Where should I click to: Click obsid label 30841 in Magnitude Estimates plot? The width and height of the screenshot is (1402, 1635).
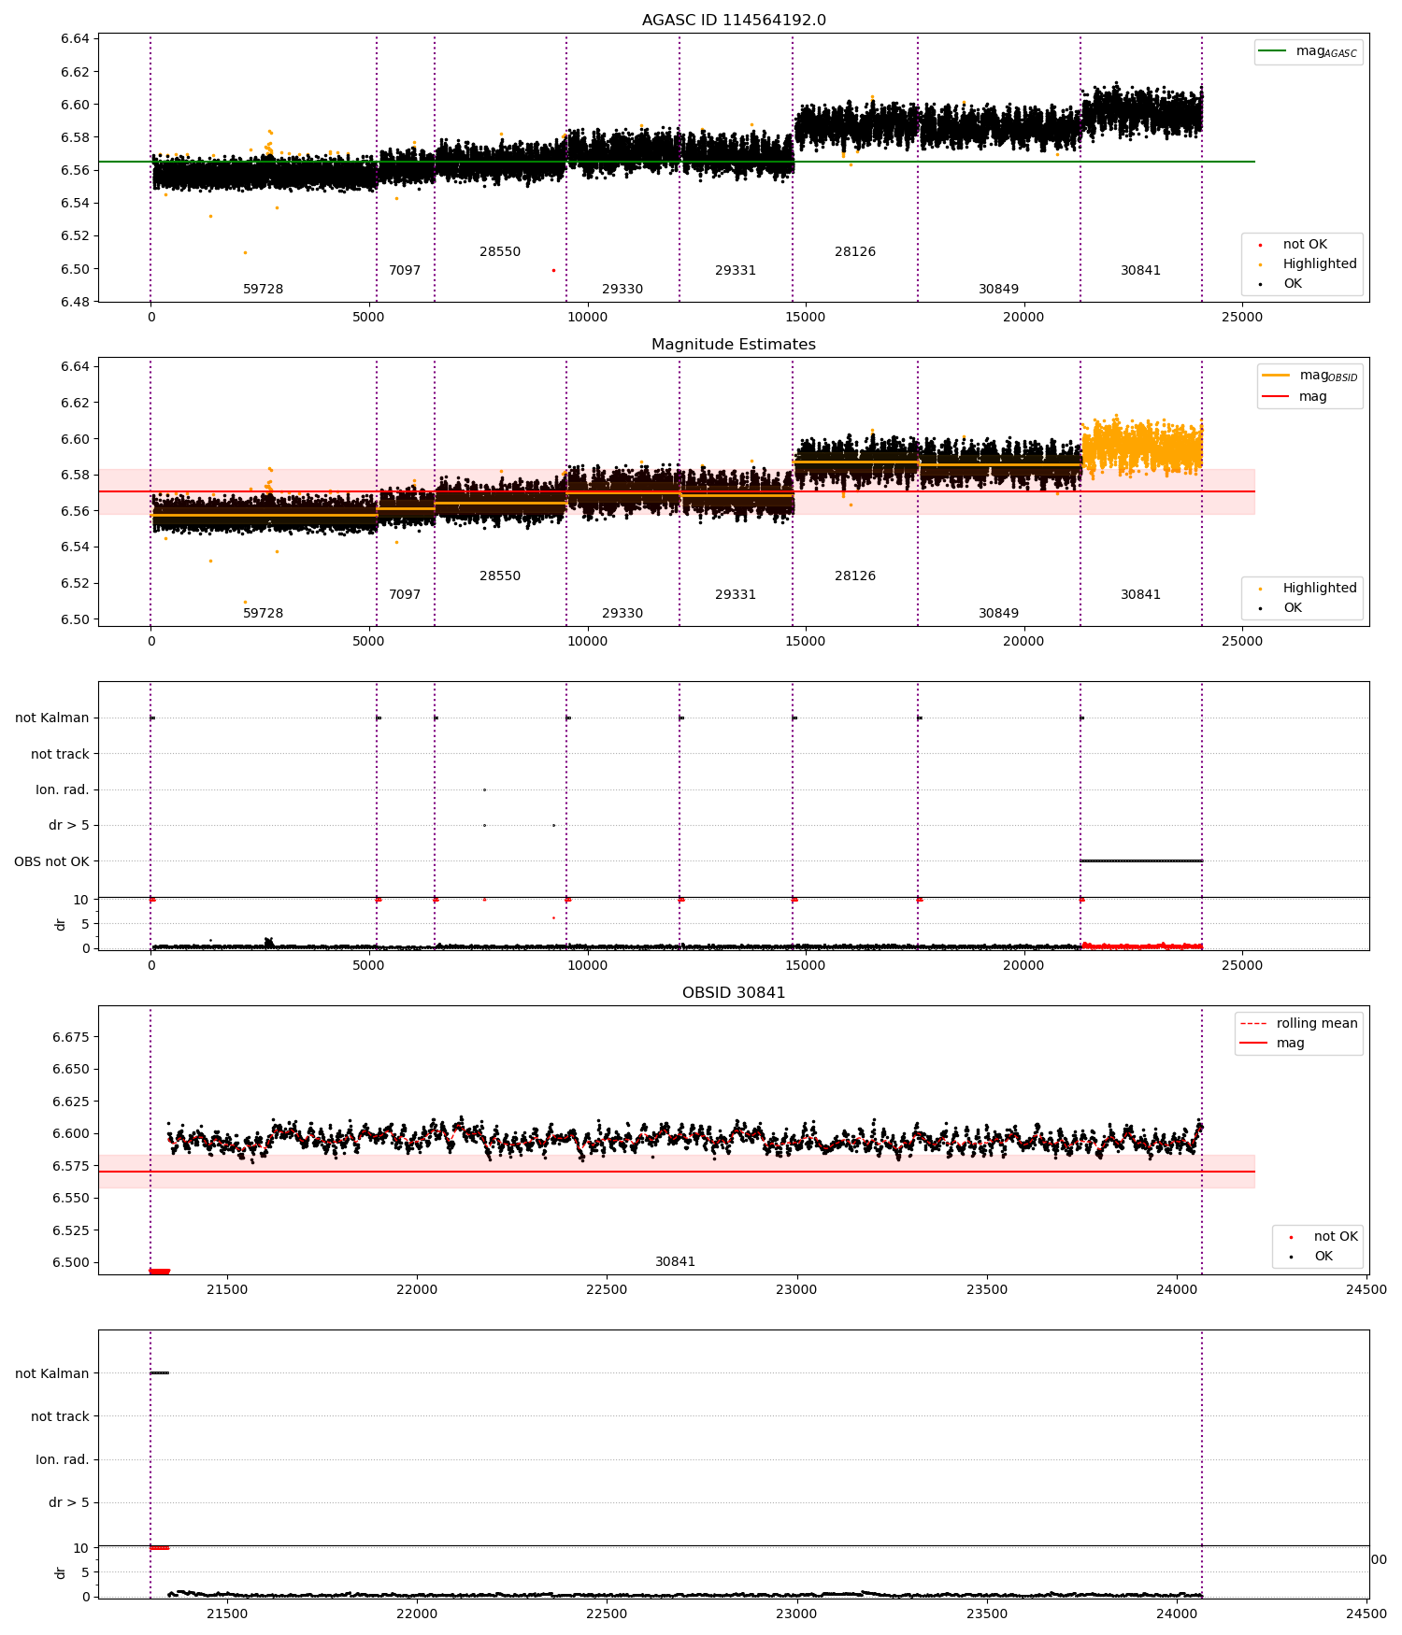[1140, 595]
